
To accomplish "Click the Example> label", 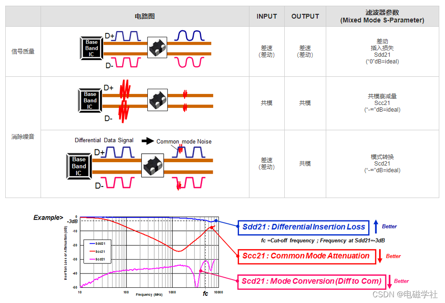I will (x=48, y=218).
